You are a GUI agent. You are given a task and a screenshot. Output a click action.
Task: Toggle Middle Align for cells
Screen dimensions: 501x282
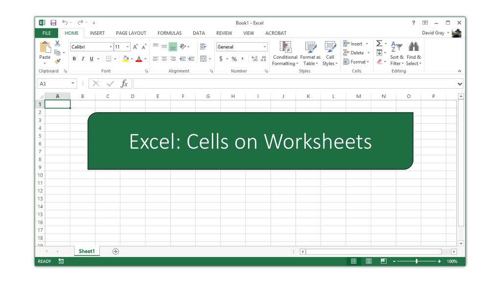click(164, 47)
